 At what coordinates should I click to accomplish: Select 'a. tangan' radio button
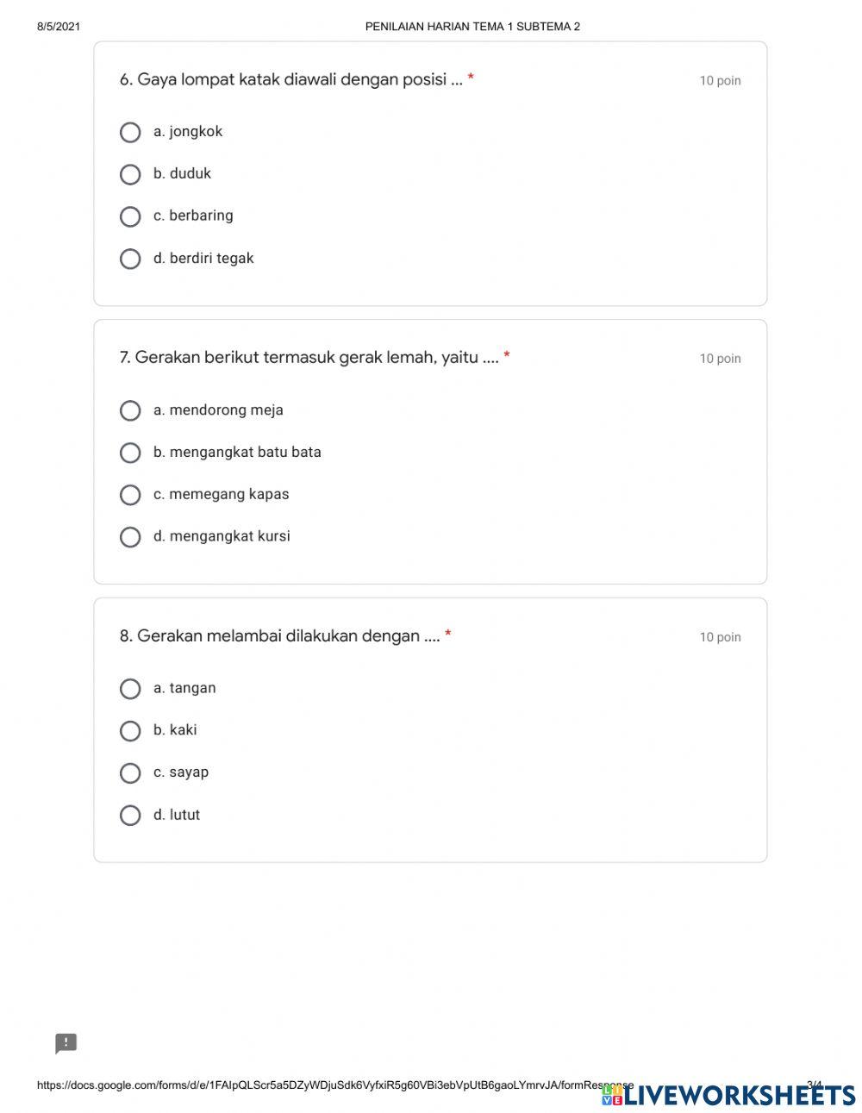click(130, 689)
